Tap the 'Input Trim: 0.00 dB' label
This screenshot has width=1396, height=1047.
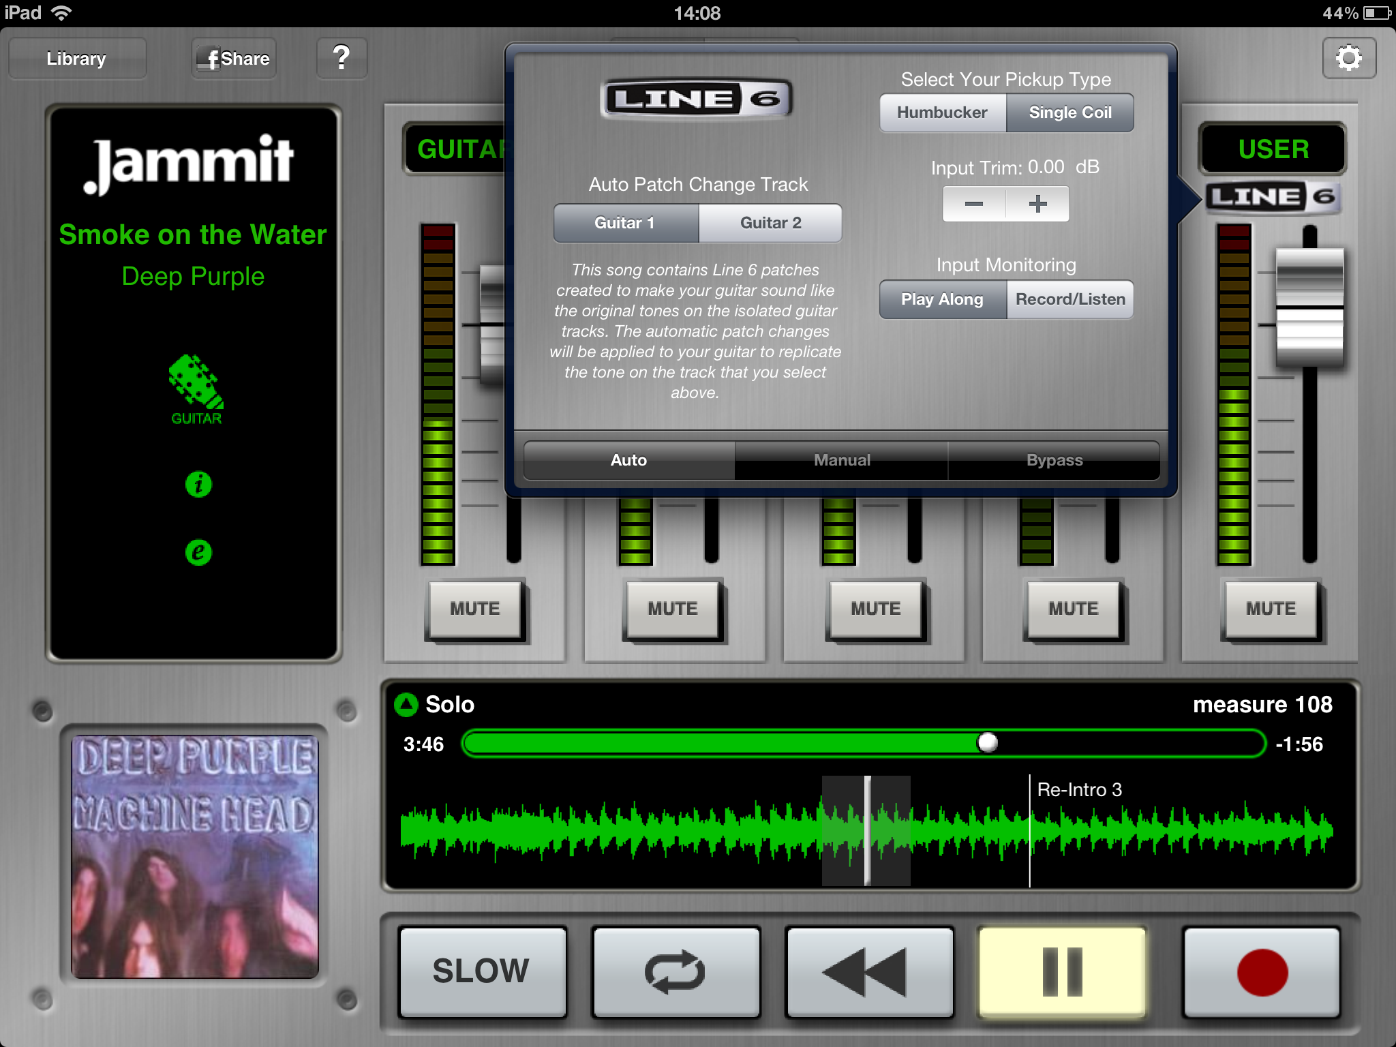tap(1015, 167)
